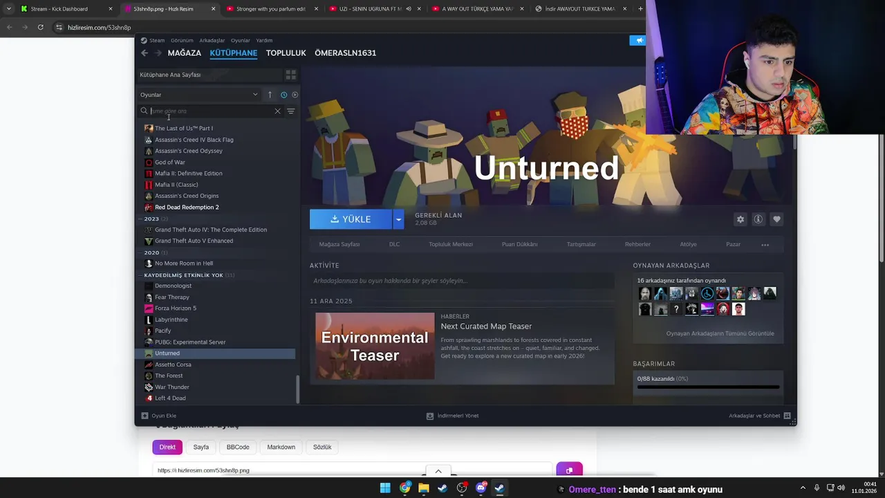The width and height of the screenshot is (885, 498).
Task: Open the ÖMERASLN1631 profile tab
Action: tap(346, 53)
